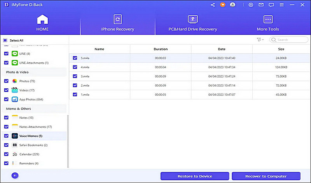Select the Safari Bookmarks book icon
Viewport: 311px width, 183px height.
click(15, 145)
